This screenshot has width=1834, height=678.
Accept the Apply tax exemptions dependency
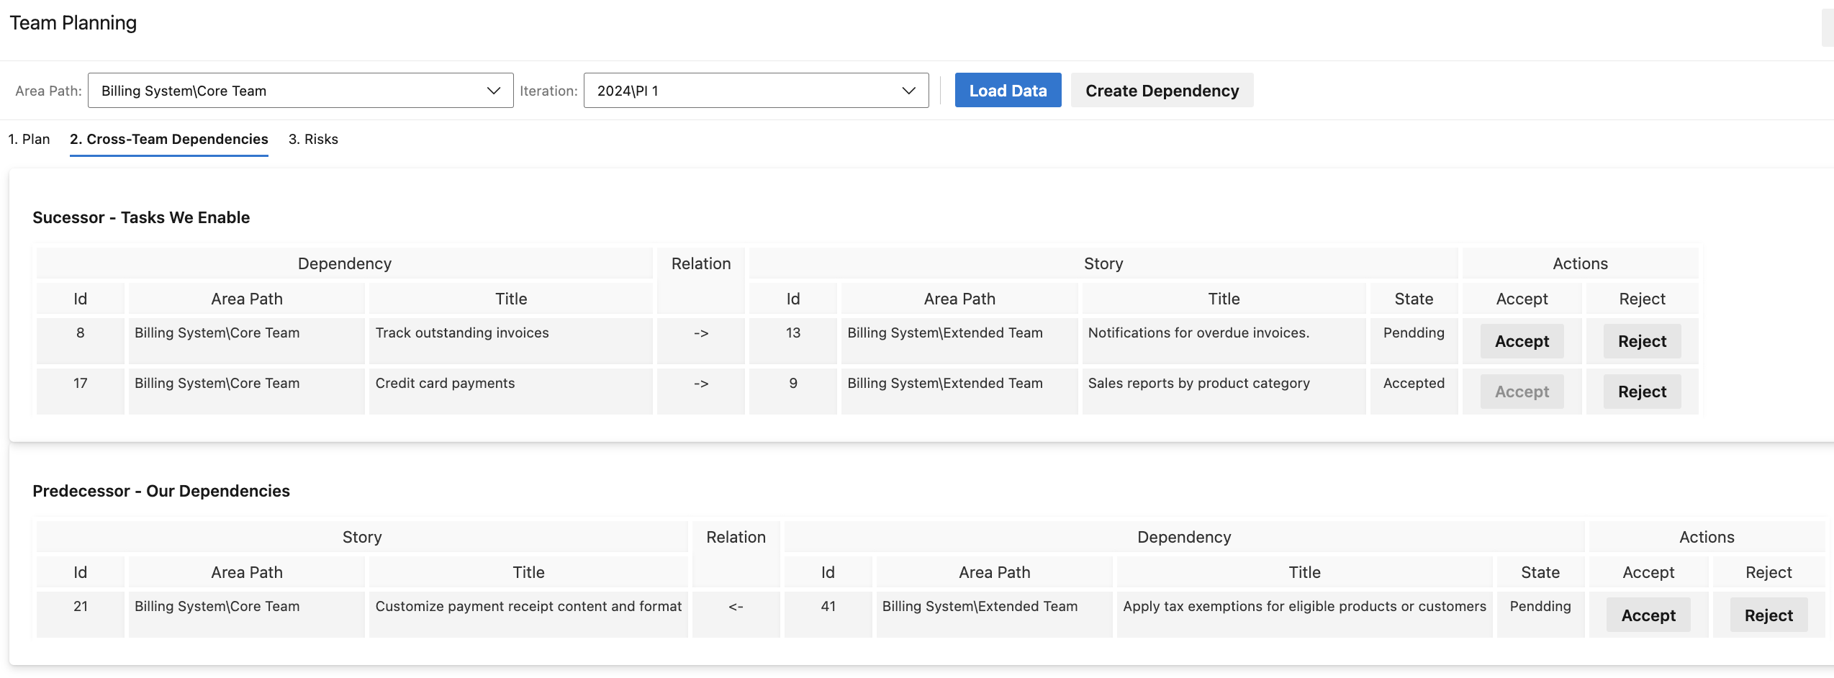point(1648,615)
